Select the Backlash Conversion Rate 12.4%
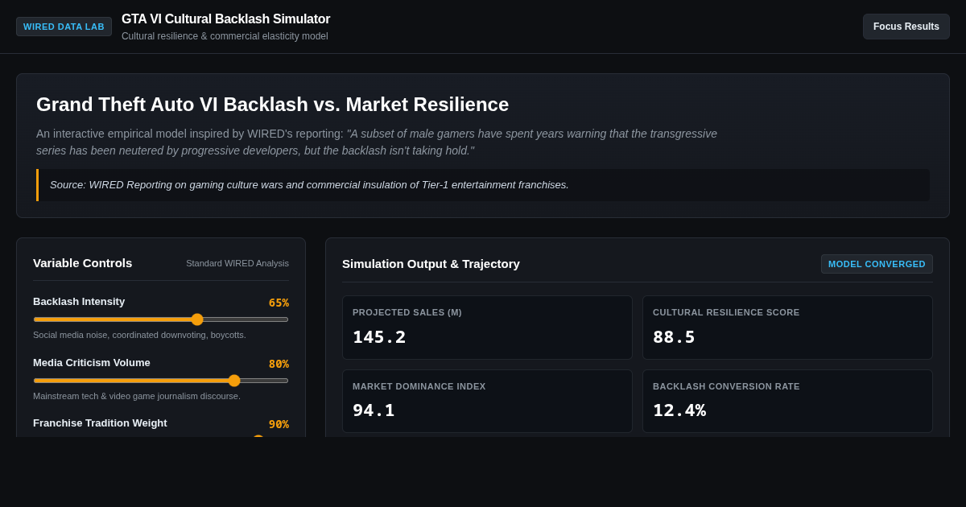The height and width of the screenshot is (507, 966). [x=679, y=410]
